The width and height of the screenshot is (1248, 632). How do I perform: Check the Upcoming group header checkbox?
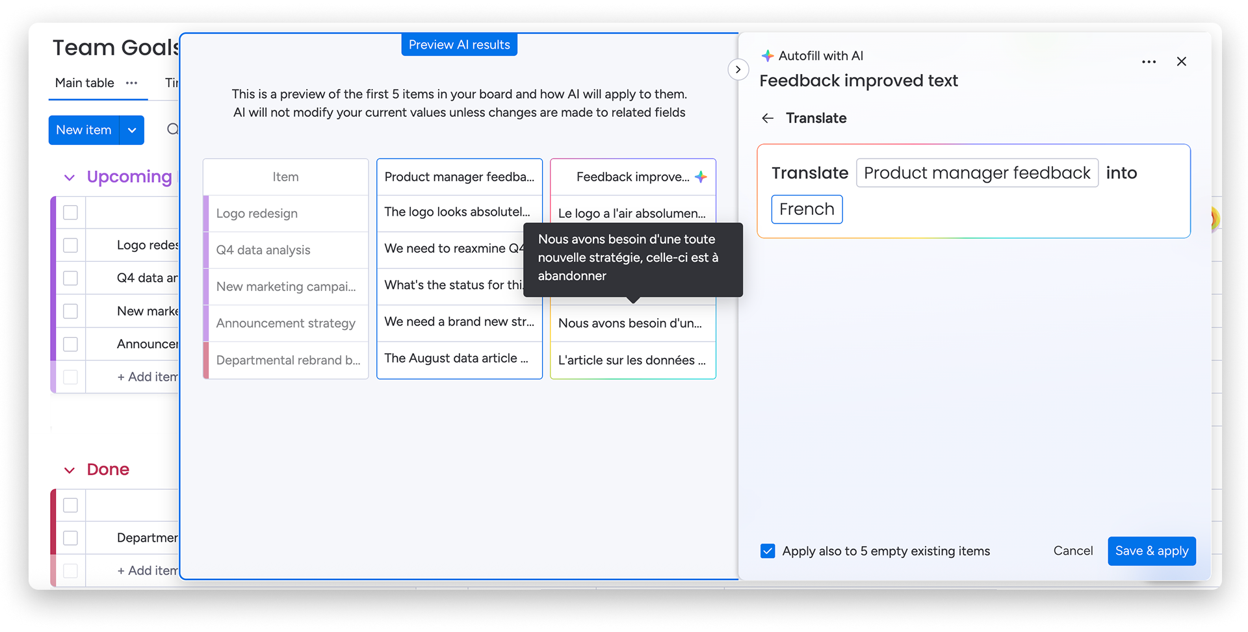70,212
